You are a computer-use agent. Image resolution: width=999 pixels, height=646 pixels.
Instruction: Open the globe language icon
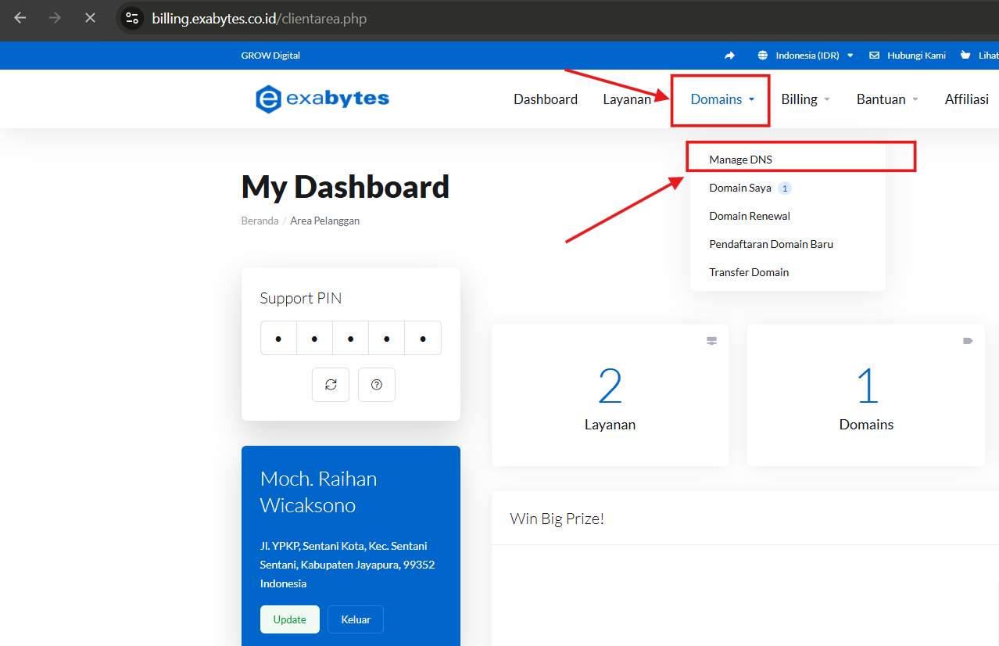click(x=761, y=55)
